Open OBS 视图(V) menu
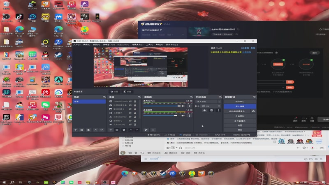Screen dimensions: 329x185 tap(96, 45)
